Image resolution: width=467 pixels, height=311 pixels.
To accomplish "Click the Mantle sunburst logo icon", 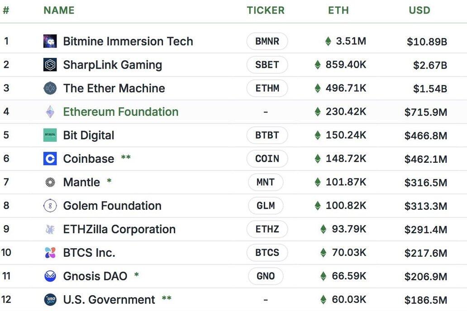I will click(x=50, y=182).
